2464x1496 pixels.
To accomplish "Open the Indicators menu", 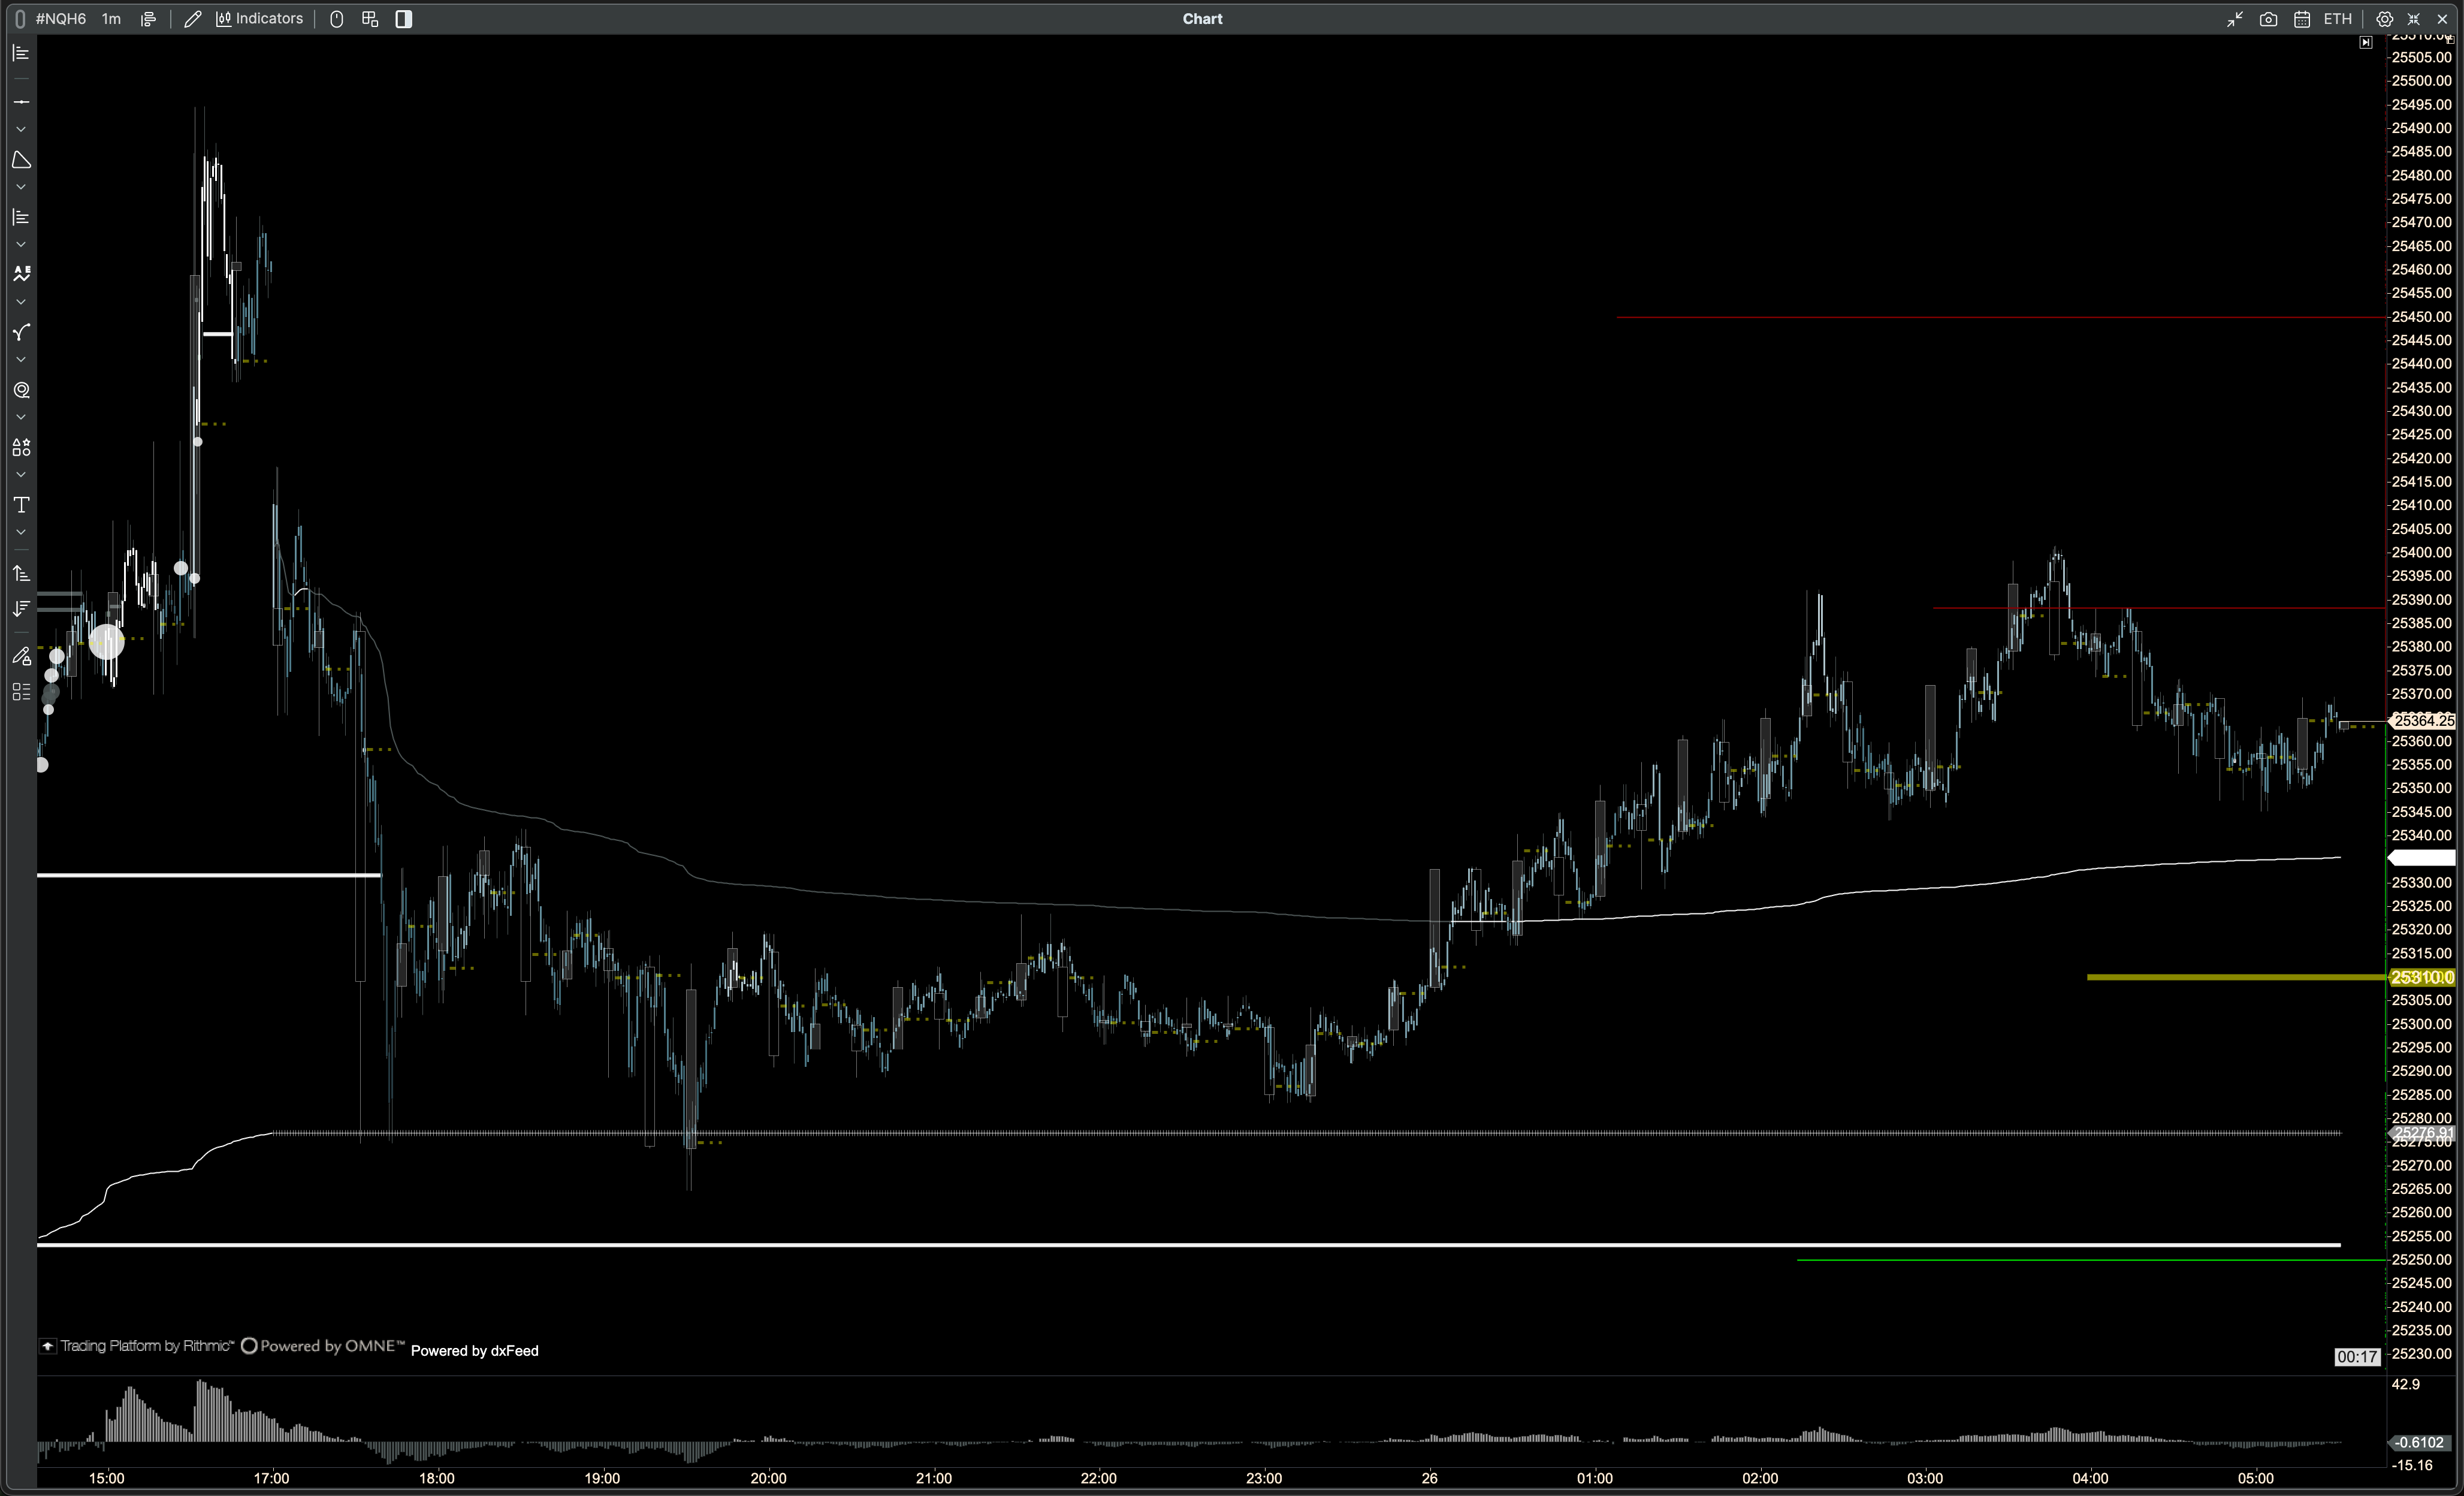I will [260, 19].
